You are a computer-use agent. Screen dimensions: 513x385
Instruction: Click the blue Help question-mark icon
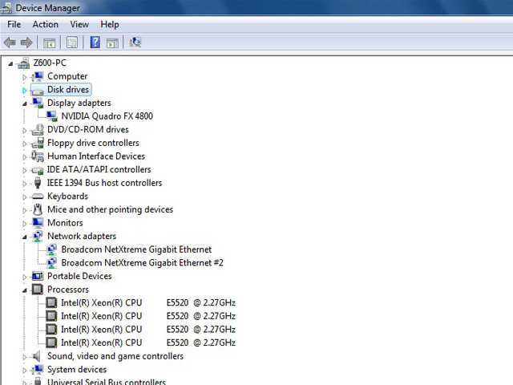pyautogui.click(x=95, y=43)
